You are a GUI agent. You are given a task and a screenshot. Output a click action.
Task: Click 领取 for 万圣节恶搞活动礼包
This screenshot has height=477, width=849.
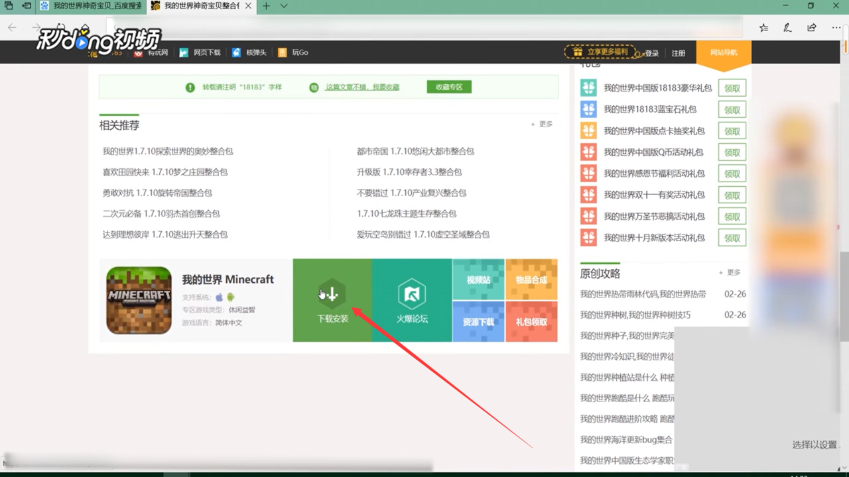click(732, 217)
